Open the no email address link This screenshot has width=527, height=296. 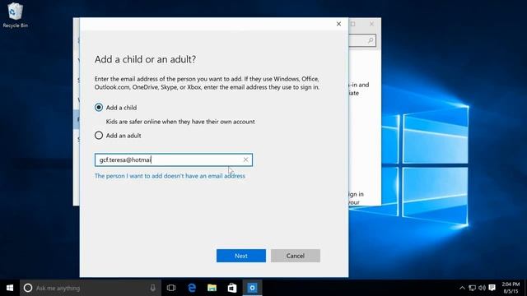click(170, 176)
